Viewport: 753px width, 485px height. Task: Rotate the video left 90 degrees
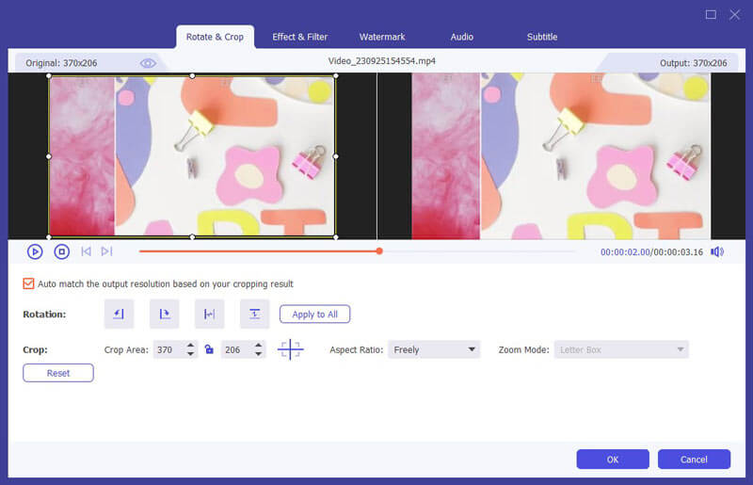119,314
